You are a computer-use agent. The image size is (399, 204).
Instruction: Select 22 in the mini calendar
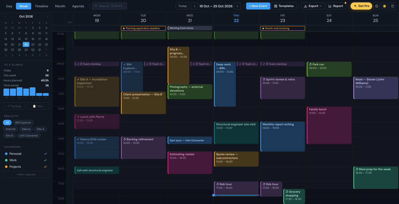26,44
